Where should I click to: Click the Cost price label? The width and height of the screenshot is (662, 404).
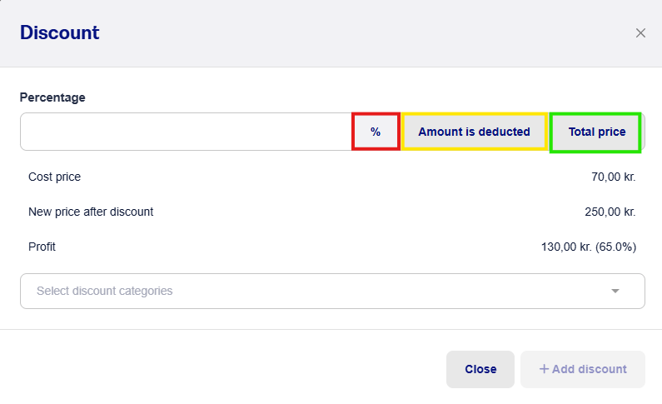click(x=54, y=177)
